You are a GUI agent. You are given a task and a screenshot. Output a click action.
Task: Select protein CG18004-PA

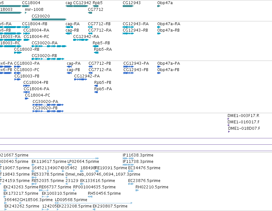click(x=36, y=89)
